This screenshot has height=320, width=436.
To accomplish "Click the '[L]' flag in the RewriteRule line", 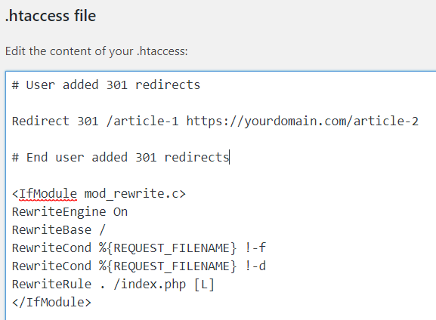I will click(204, 285).
